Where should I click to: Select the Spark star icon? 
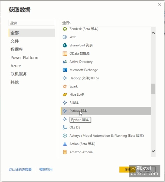pos(65,86)
